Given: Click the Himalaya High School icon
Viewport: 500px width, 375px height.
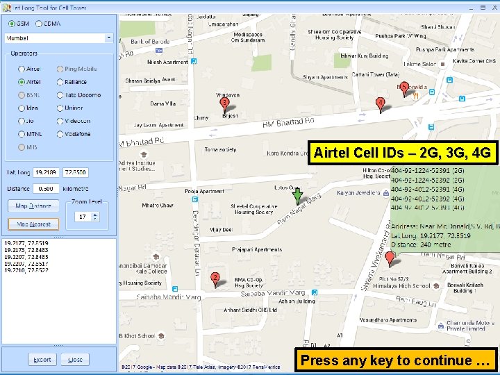Looking at the screenshot, I should [x=435, y=285].
